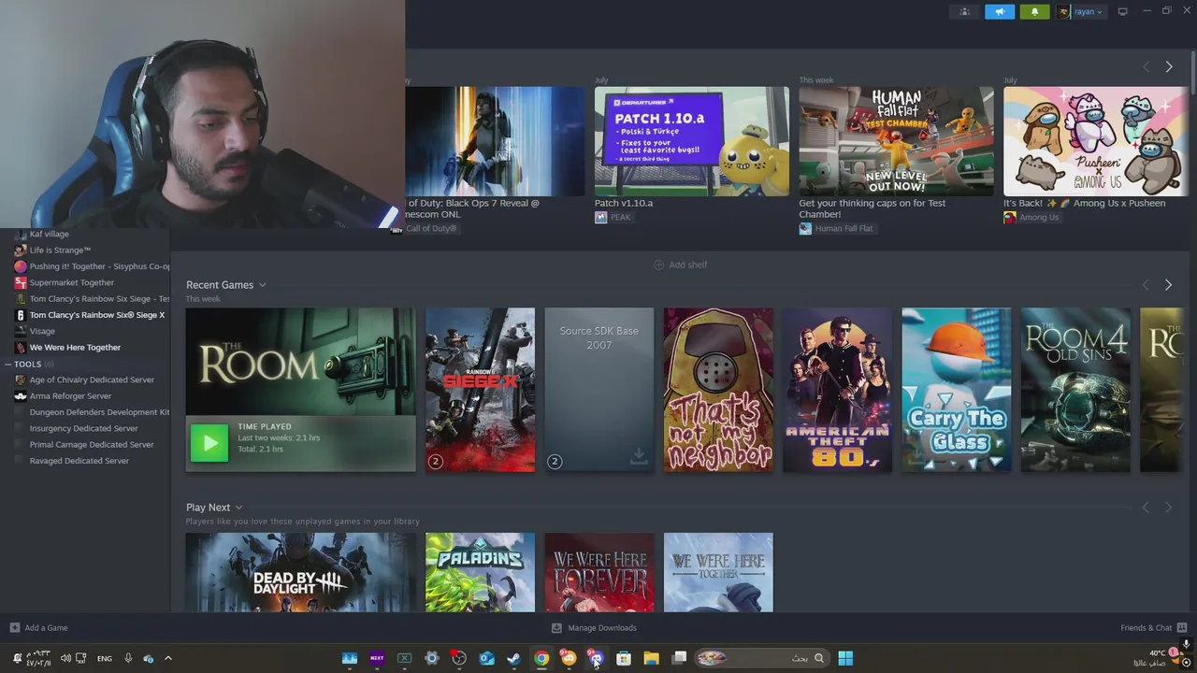Click download icon on Source SDK Base tile
Viewport: 1197px width, 673px height.
639,455
